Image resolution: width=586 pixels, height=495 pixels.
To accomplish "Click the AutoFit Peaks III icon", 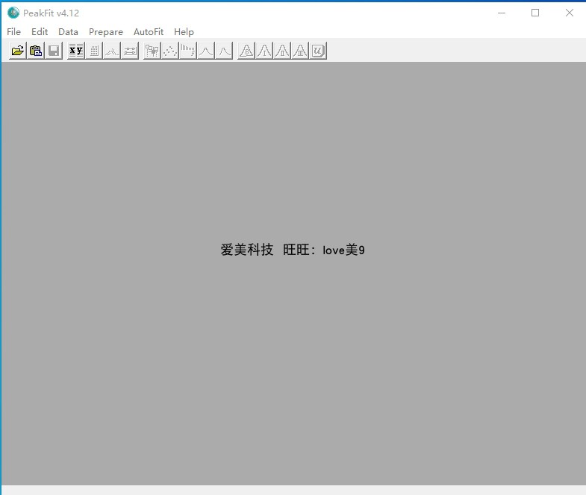I will point(300,51).
